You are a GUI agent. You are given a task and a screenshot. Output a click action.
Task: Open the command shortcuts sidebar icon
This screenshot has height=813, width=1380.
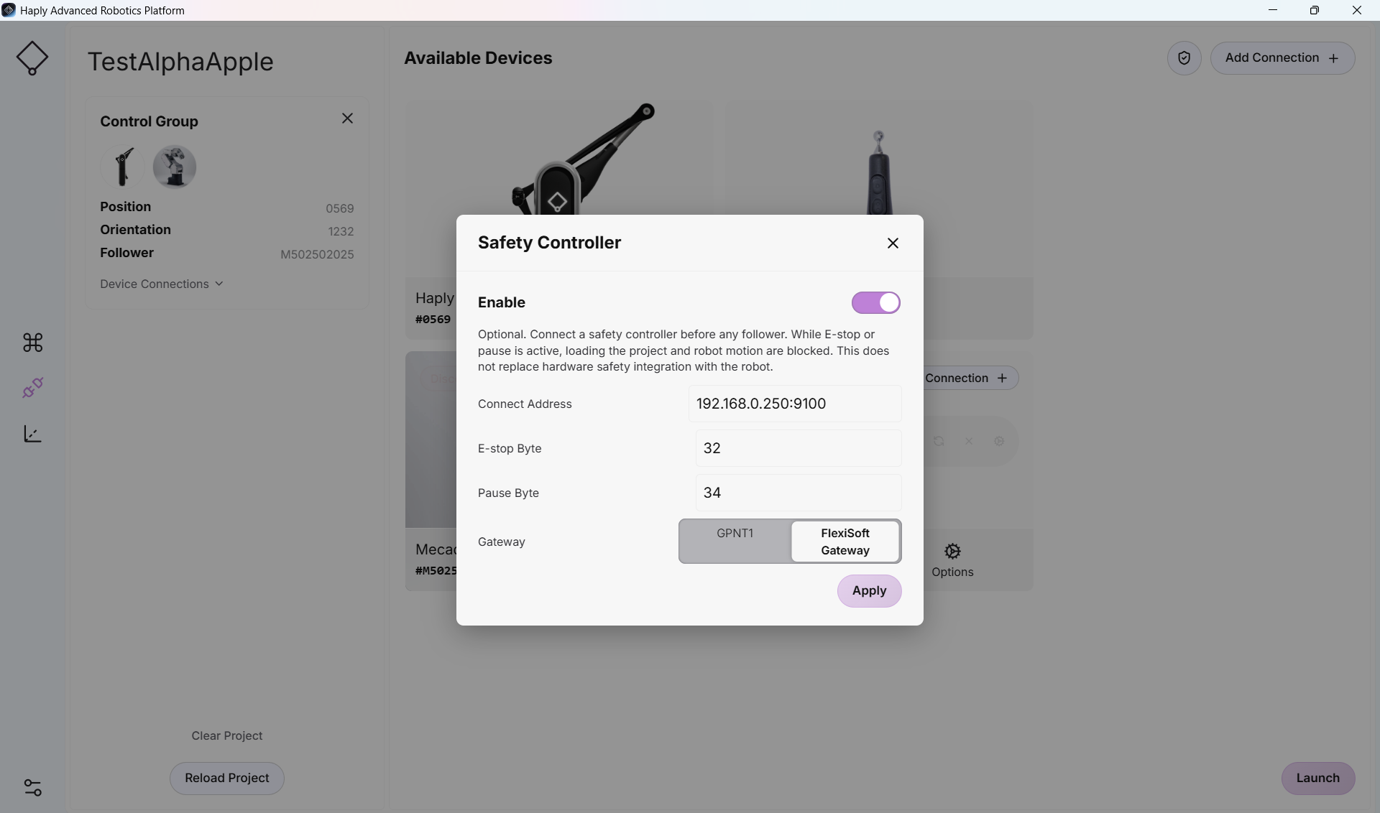point(32,343)
